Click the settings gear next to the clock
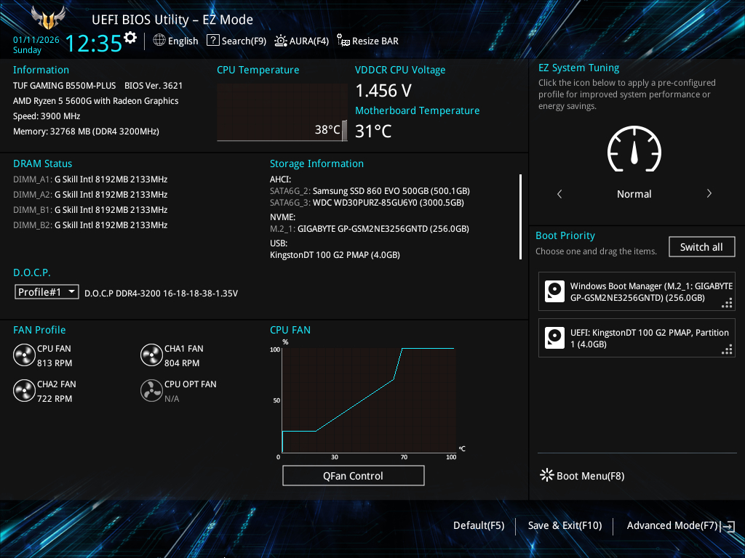 coord(130,38)
